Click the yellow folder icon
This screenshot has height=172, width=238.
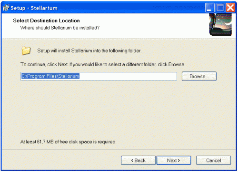[26, 51]
